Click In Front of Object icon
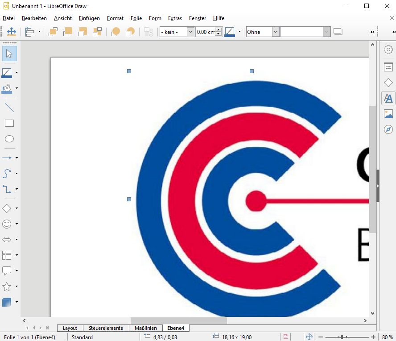This screenshot has width=396, height=341. pyautogui.click(x=115, y=32)
